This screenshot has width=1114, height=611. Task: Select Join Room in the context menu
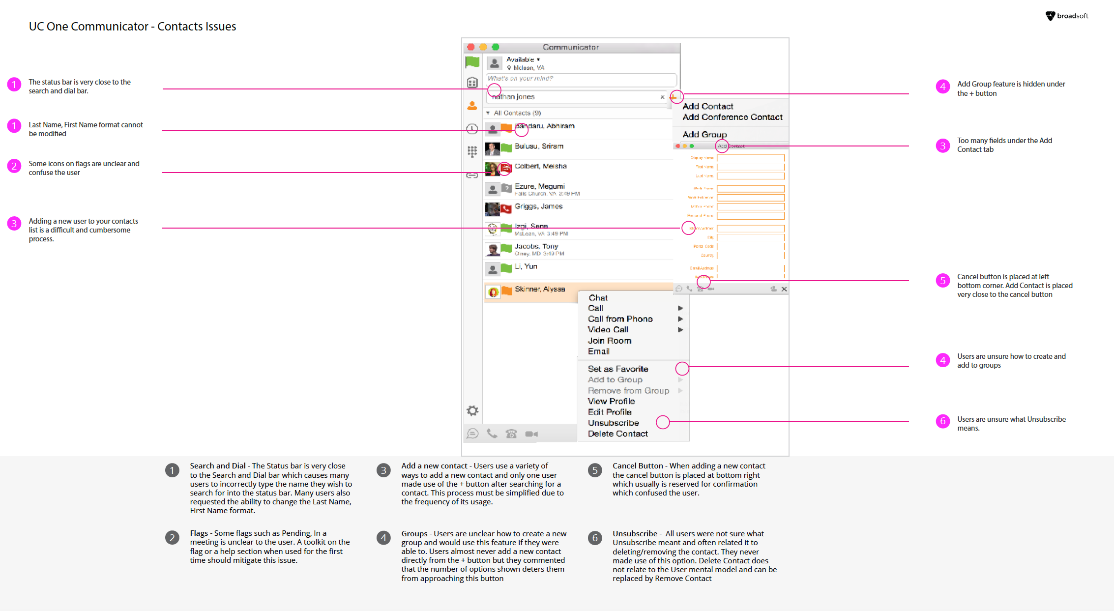610,341
